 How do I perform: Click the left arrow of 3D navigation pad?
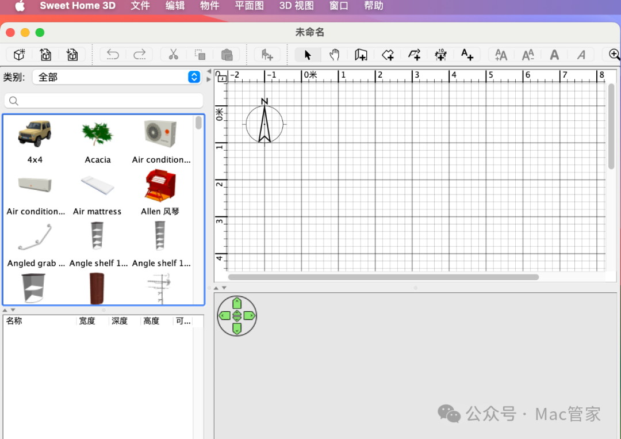(225, 316)
